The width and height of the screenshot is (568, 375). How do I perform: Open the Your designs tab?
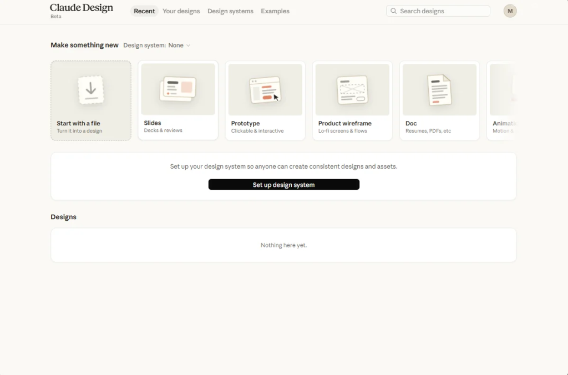pos(181,11)
